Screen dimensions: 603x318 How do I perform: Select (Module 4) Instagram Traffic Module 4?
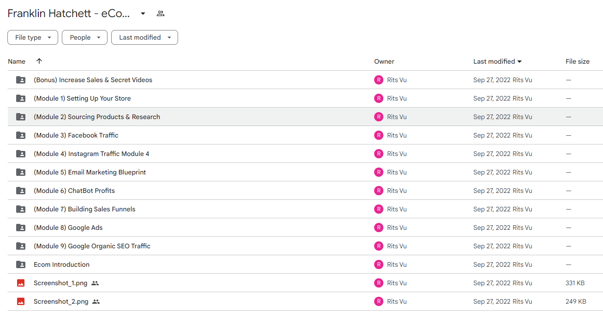[91, 154]
